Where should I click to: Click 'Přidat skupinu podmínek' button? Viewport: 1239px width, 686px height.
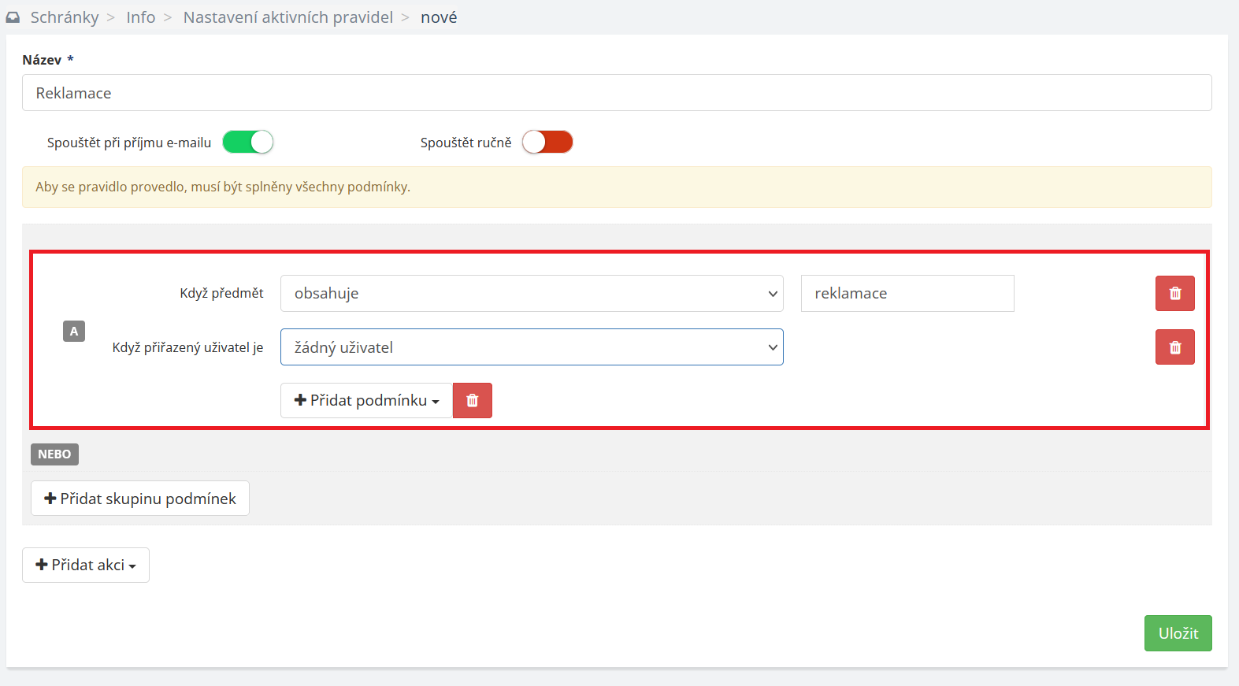click(140, 499)
